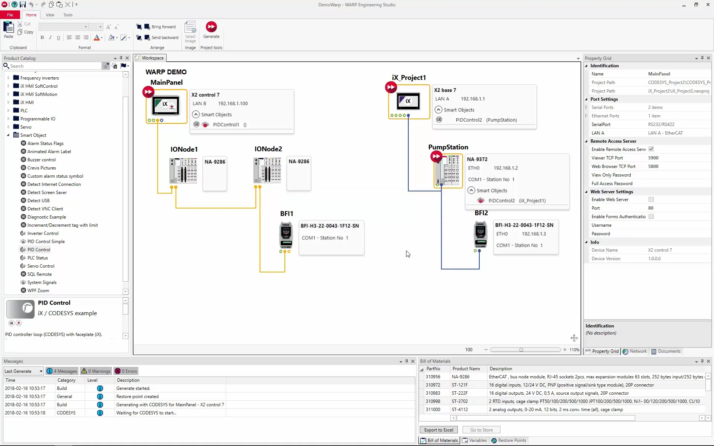Image resolution: width=714 pixels, height=446 pixels.
Task: Toggle the 4 Messages filter
Action: 62,371
